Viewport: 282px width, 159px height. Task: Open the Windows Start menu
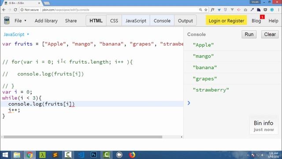click(x=5, y=155)
